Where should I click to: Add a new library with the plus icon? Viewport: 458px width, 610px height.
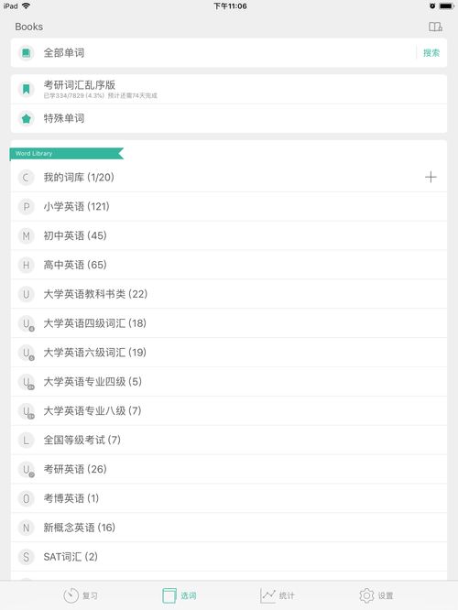click(431, 177)
